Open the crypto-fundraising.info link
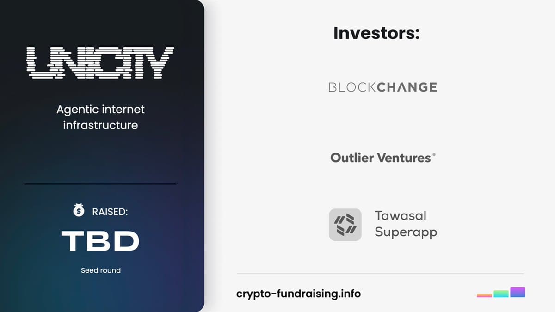555x312 pixels. pos(298,294)
